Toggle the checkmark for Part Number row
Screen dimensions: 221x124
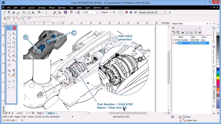[173, 40]
